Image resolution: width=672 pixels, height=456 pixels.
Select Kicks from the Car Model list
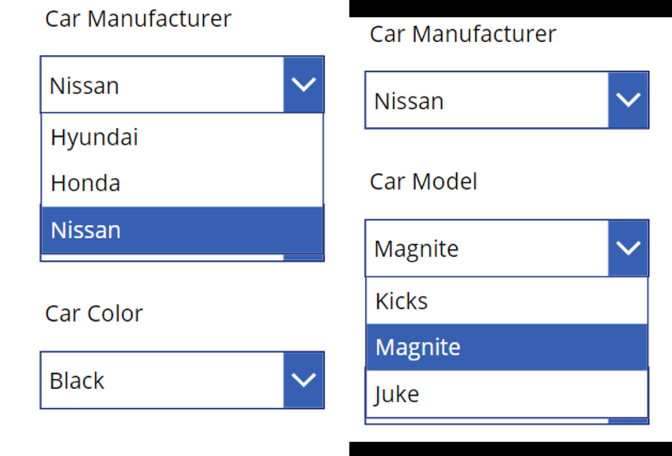click(507, 300)
